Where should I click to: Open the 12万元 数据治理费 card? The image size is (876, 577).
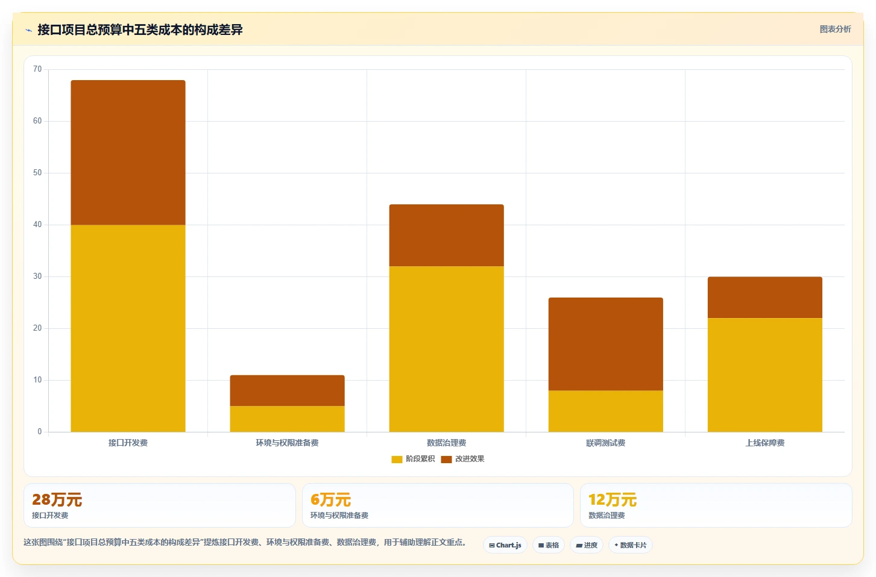pyautogui.click(x=716, y=505)
